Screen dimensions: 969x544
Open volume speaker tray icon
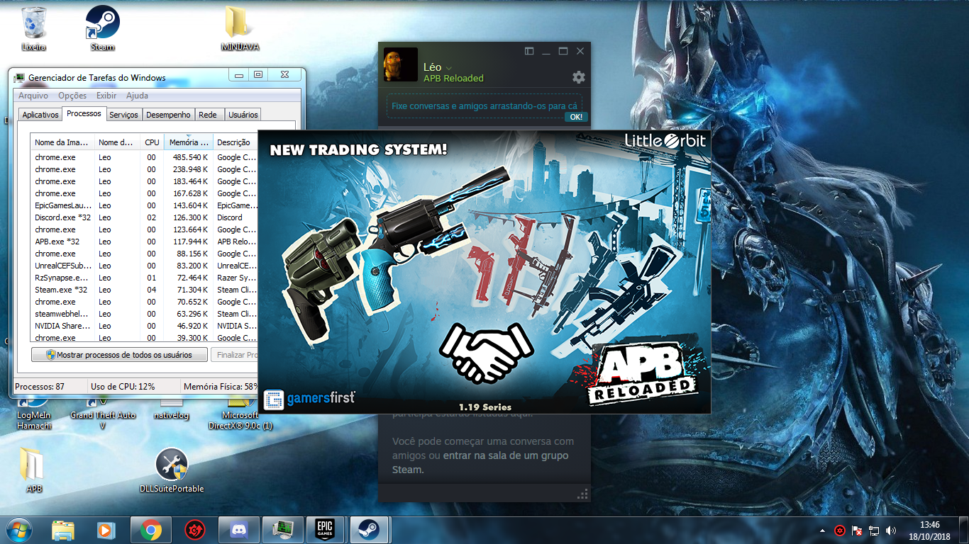[x=891, y=531]
